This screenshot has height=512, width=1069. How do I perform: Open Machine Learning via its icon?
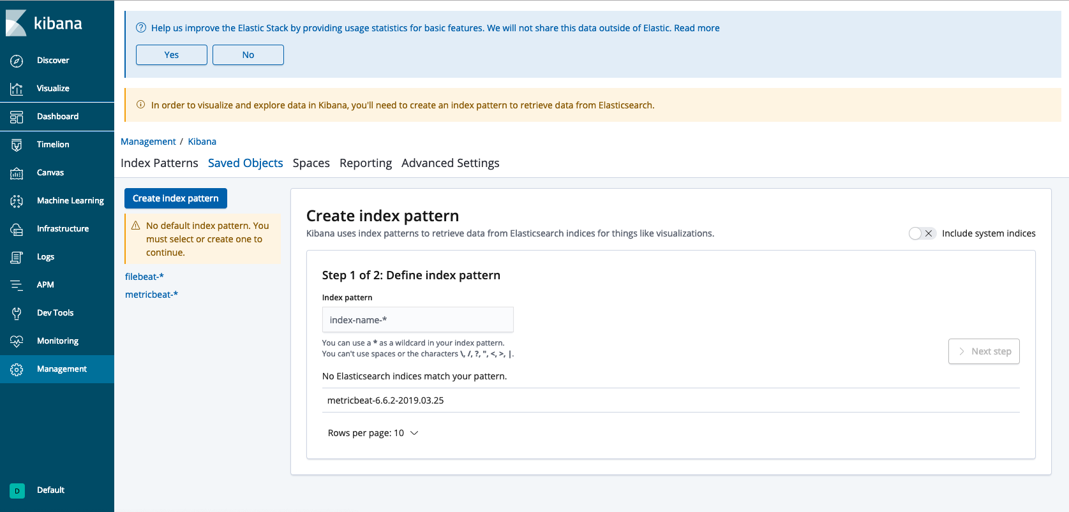click(17, 201)
